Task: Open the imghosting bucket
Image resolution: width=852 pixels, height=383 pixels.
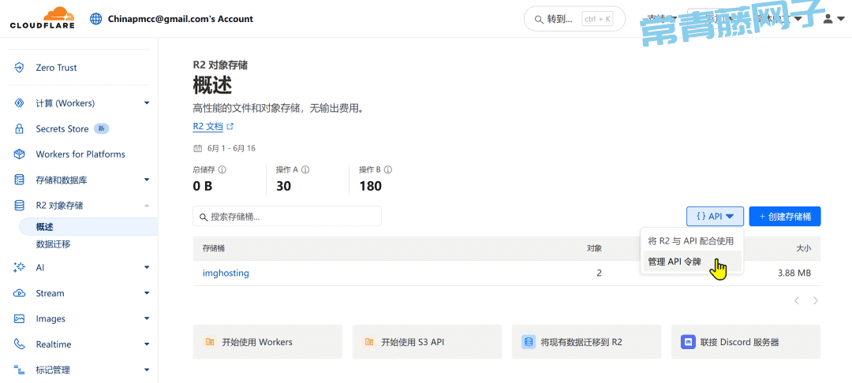Action: click(226, 273)
